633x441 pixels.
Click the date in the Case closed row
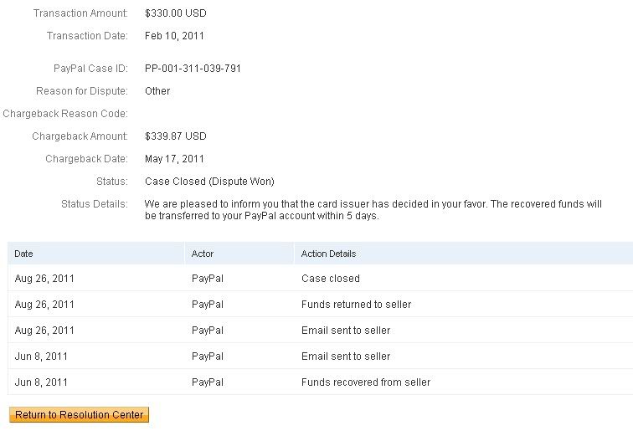pos(44,279)
